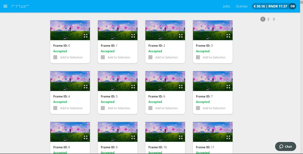Expand Frame ID 2 image fullscreen
The image size is (303, 154).
[x=181, y=36]
